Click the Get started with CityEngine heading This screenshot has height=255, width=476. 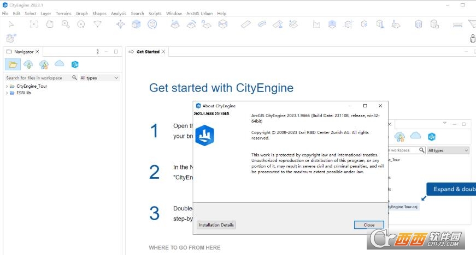[x=221, y=88]
